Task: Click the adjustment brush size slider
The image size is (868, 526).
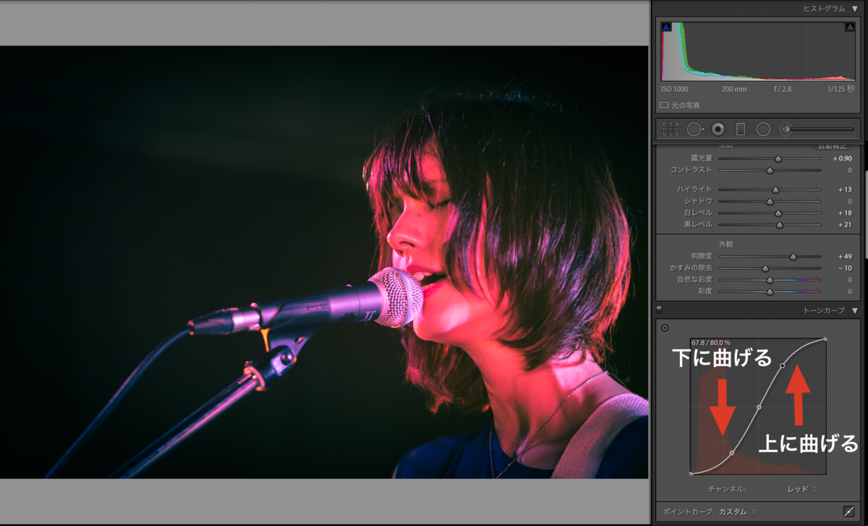Action: coord(821,130)
